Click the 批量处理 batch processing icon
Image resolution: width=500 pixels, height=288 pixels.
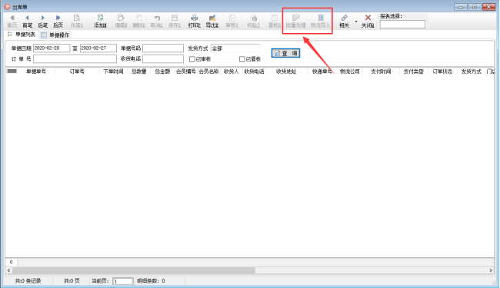pos(295,21)
